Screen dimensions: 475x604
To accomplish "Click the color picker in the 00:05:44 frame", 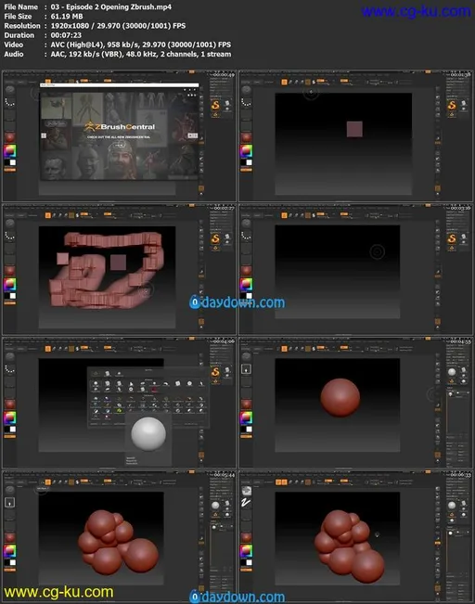I will [x=10, y=551].
